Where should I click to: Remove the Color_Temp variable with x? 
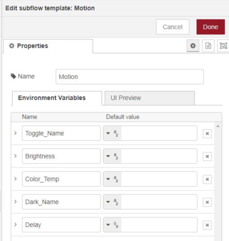pyautogui.click(x=207, y=179)
